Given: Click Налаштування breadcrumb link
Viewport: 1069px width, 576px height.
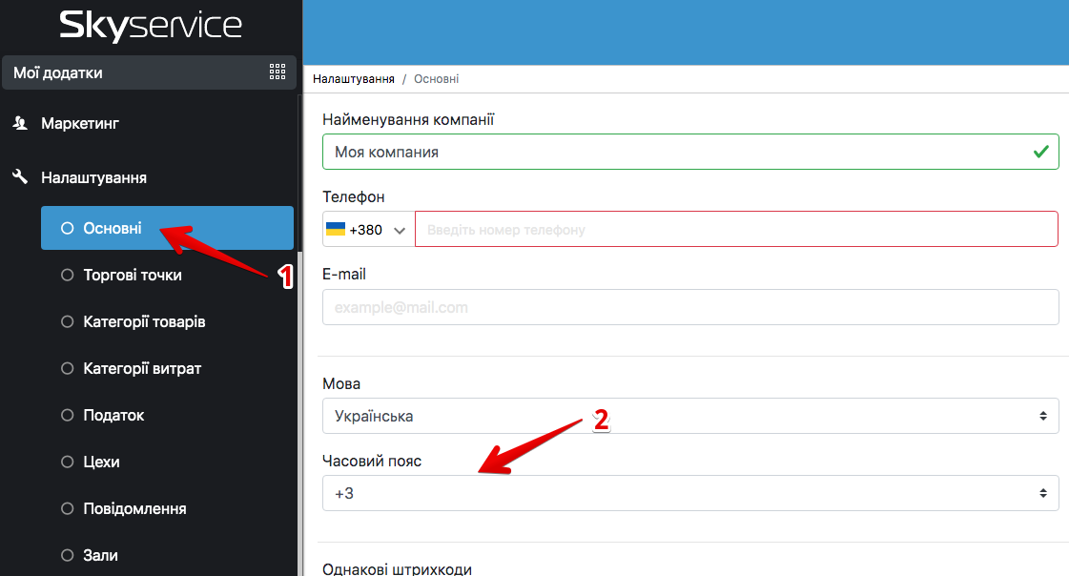Looking at the screenshot, I should tap(353, 79).
